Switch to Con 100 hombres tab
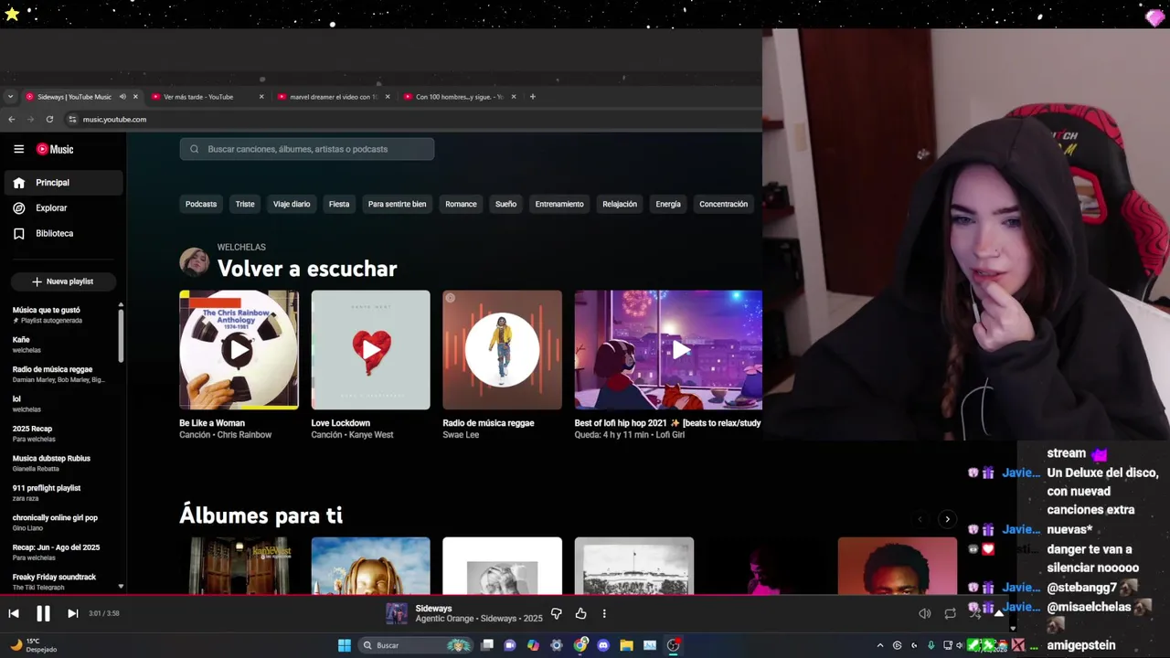Viewport: 1170px width, 658px height. tap(460, 97)
